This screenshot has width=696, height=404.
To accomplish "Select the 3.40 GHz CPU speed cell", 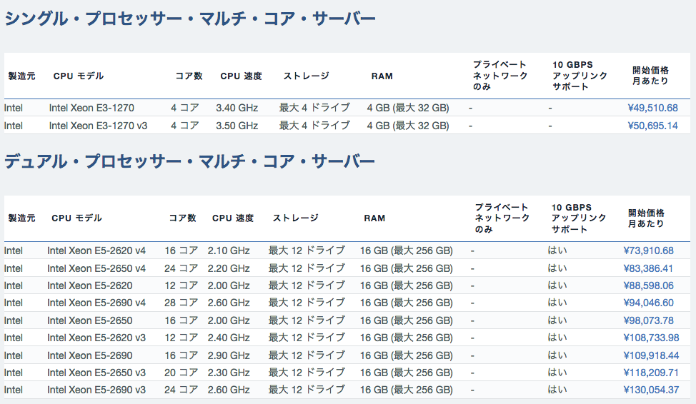I will (237, 108).
